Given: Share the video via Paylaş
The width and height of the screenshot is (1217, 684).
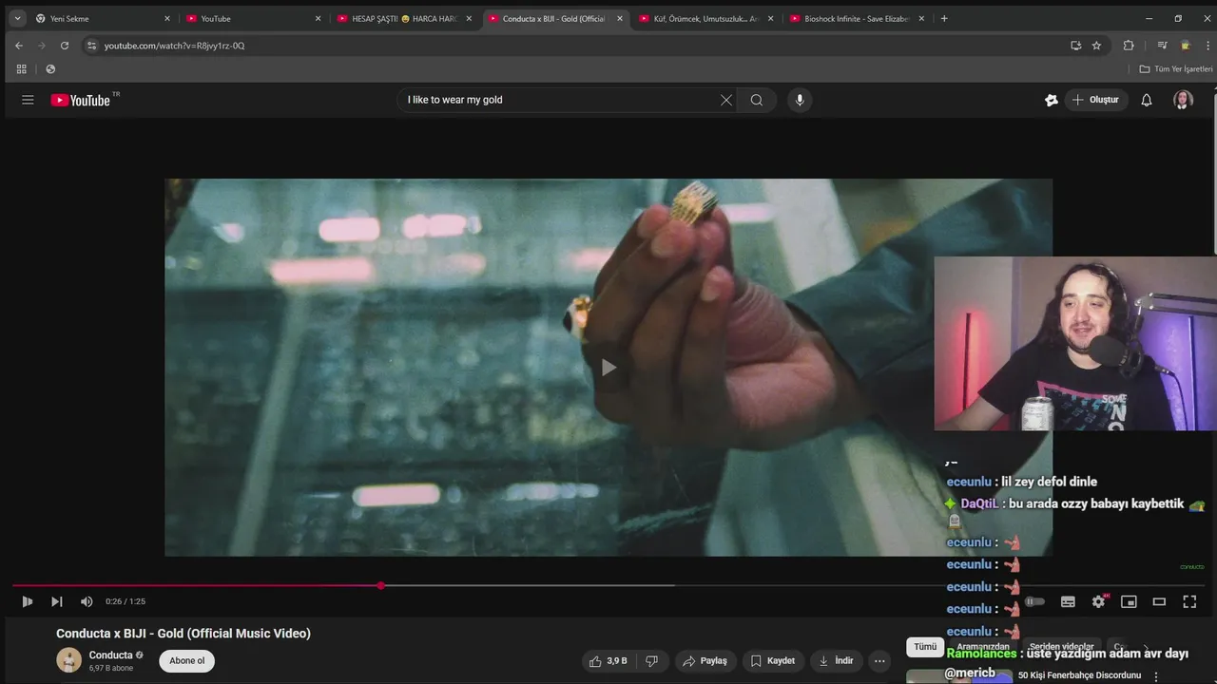Looking at the screenshot, I should click(x=705, y=661).
